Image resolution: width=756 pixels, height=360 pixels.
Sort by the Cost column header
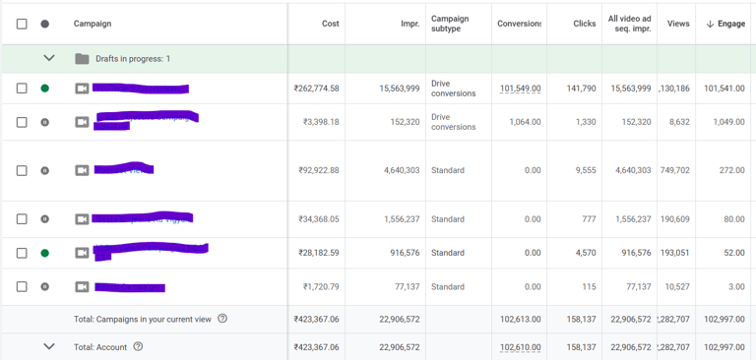[331, 24]
